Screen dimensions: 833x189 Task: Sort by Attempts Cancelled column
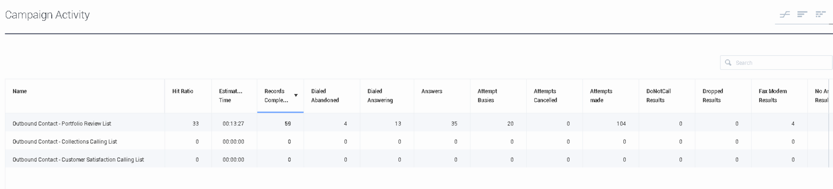click(x=546, y=96)
